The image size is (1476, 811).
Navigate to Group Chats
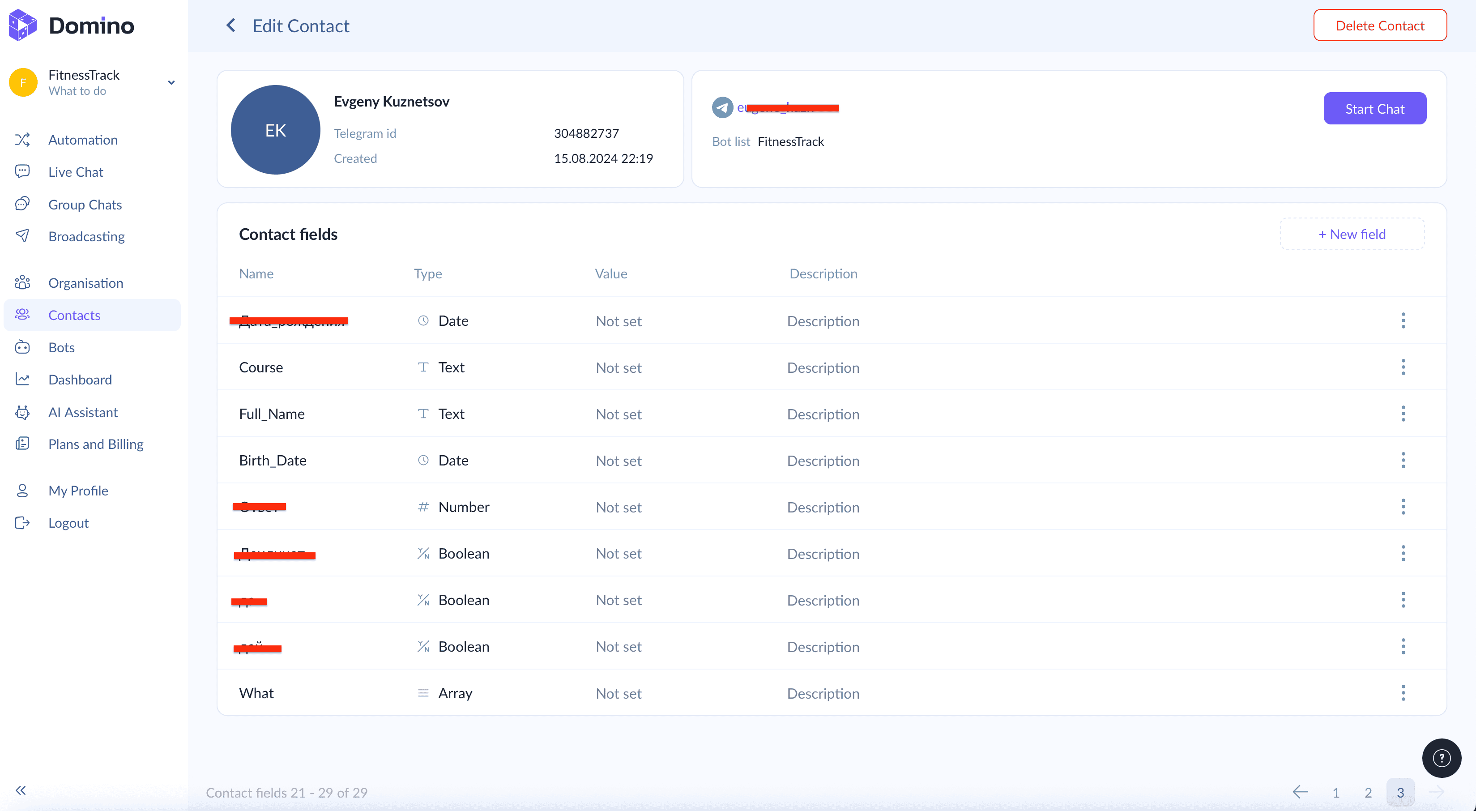(x=85, y=204)
